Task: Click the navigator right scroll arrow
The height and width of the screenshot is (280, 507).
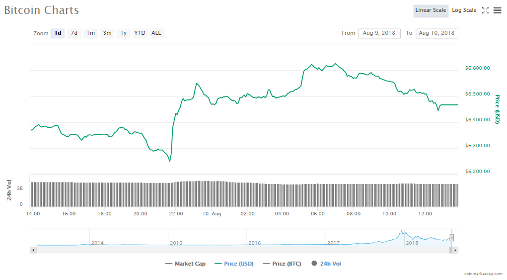Action: coord(455,250)
